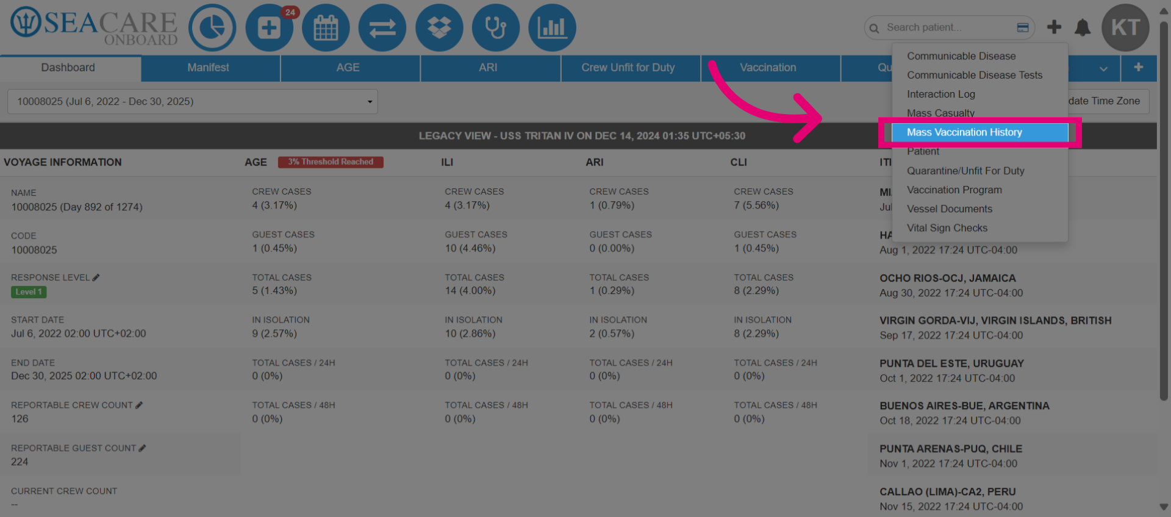Screen dimensions: 1171x517
Task: Add a new tab with plus button
Action: (1139, 68)
